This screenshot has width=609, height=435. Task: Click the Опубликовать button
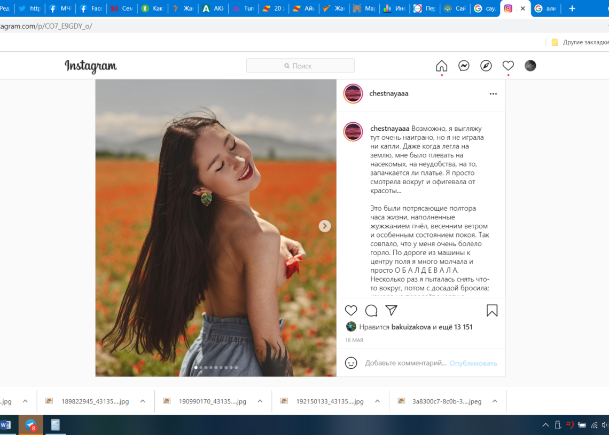pyautogui.click(x=473, y=363)
